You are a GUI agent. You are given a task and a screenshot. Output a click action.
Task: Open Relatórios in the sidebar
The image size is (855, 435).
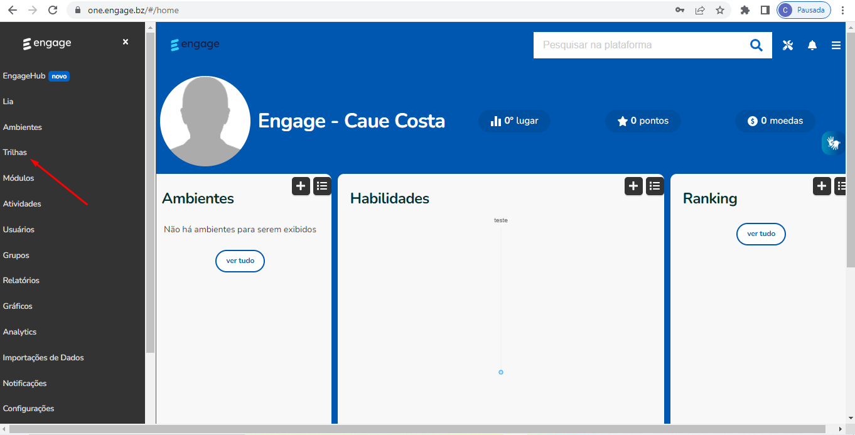[21, 281]
